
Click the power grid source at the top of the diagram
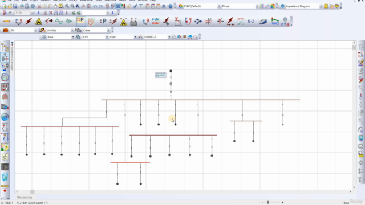(x=171, y=71)
